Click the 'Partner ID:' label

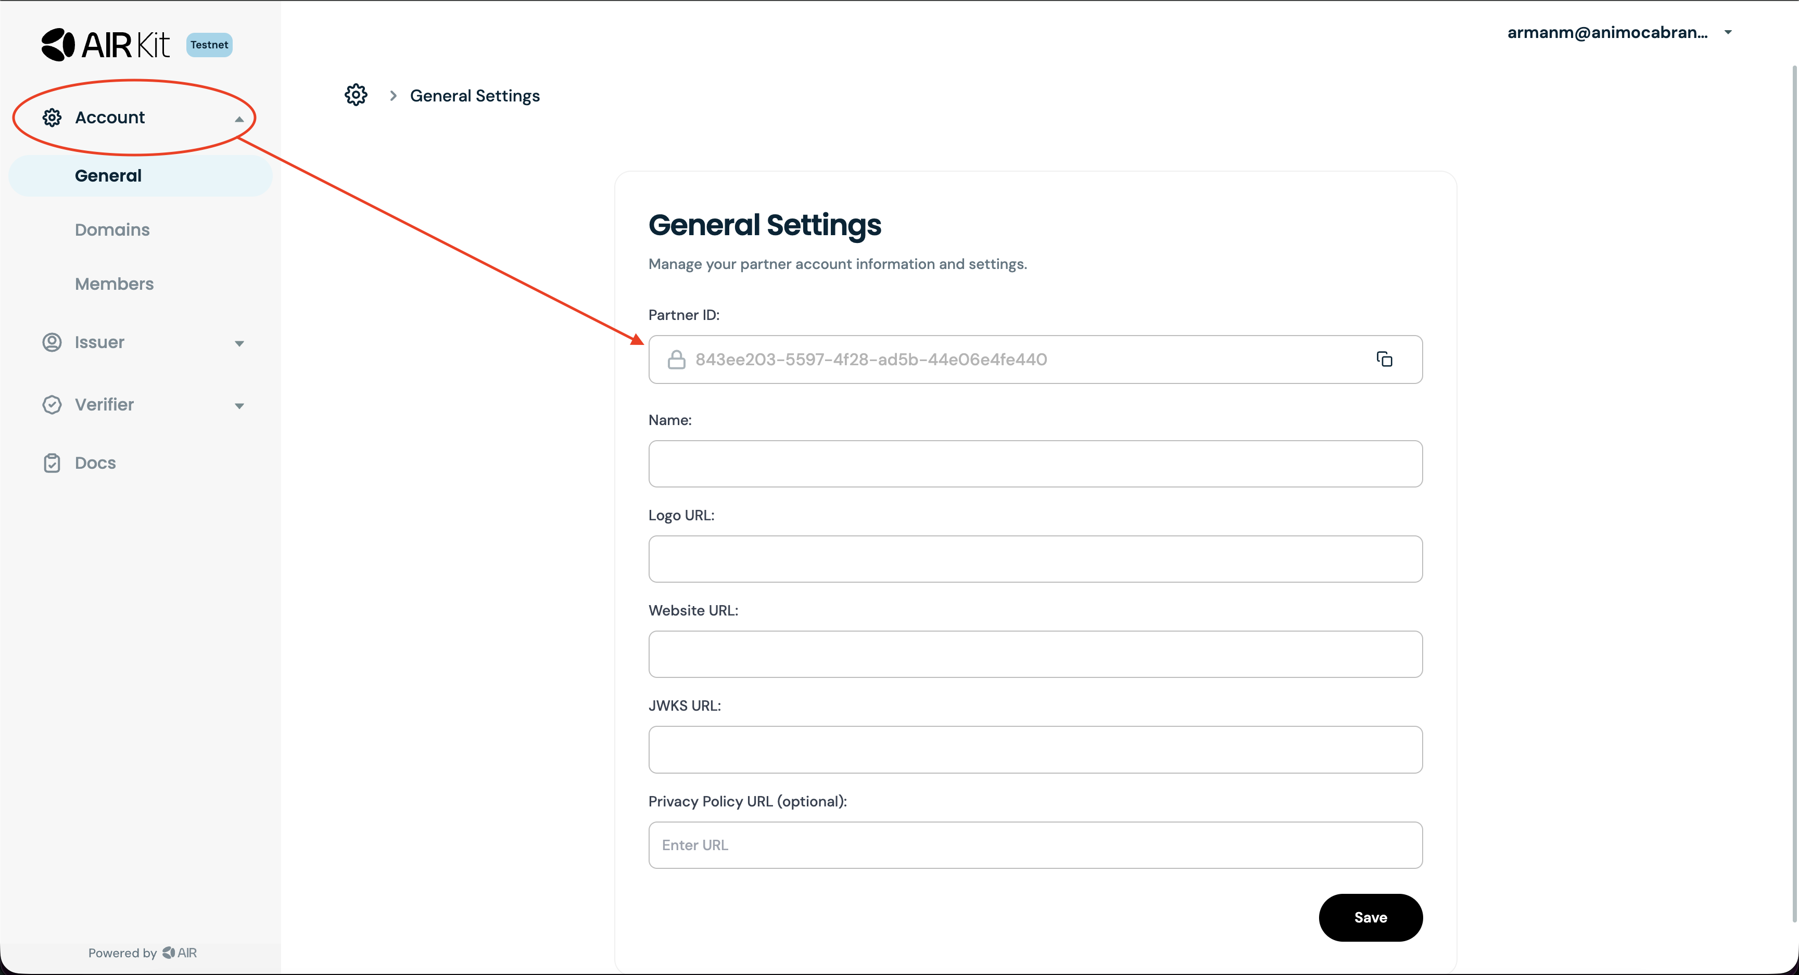point(683,315)
